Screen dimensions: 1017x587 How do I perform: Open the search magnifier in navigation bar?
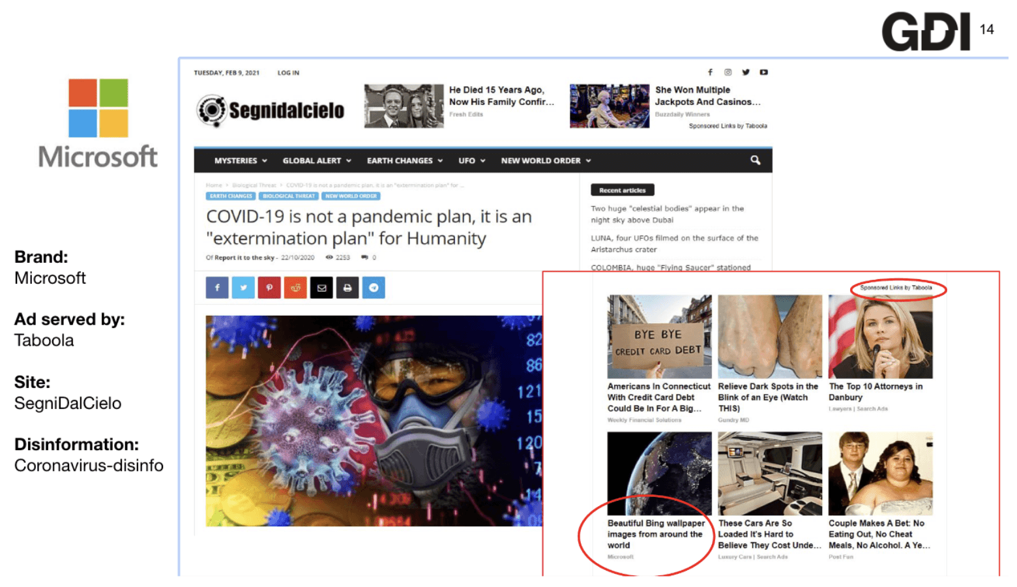click(755, 160)
